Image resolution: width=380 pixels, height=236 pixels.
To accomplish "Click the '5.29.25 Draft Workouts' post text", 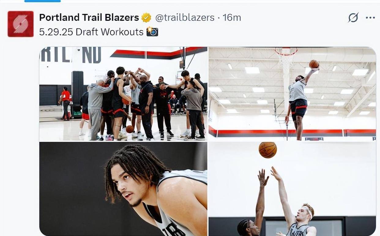I will pyautogui.click(x=91, y=32).
